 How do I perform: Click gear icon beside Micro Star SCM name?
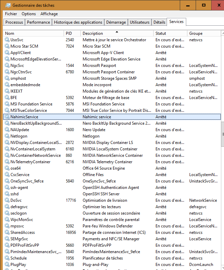tap(7, 46)
